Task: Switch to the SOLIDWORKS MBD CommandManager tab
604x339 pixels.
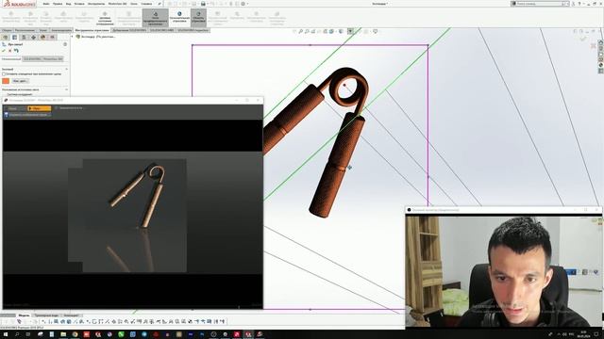Action: pos(161,30)
